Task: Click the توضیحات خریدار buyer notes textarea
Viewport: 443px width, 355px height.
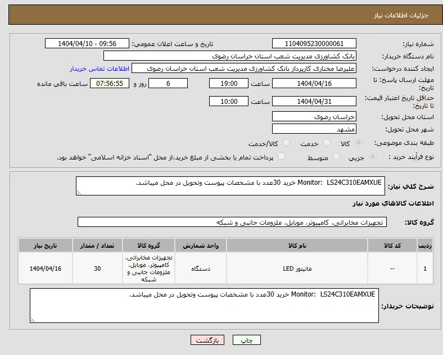Action: coord(204,306)
